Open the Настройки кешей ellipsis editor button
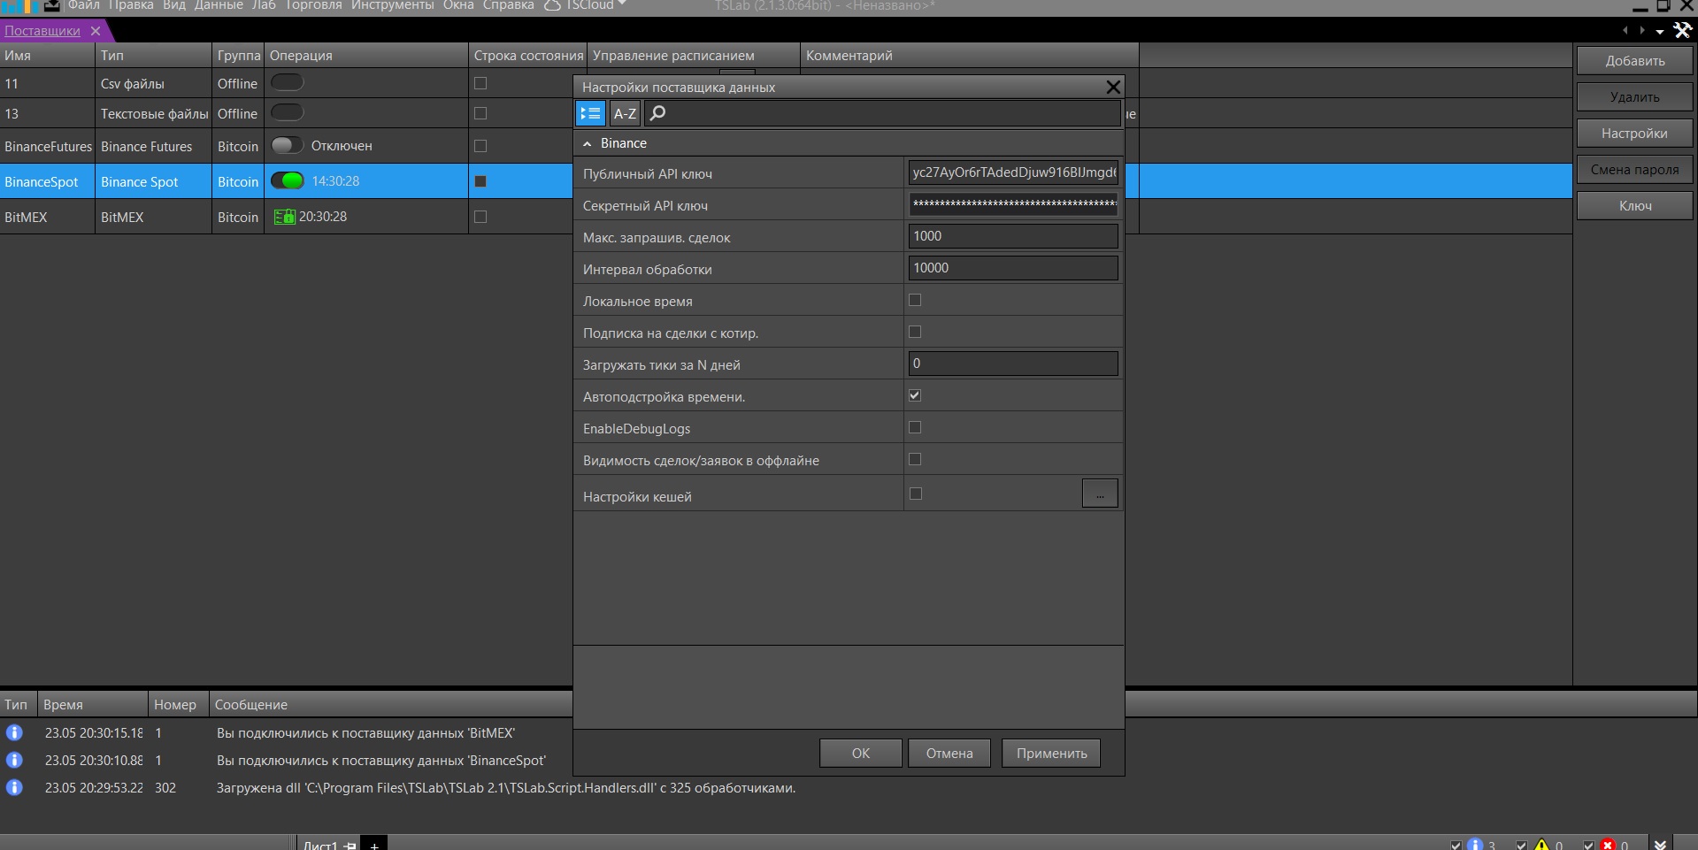 coord(1100,494)
